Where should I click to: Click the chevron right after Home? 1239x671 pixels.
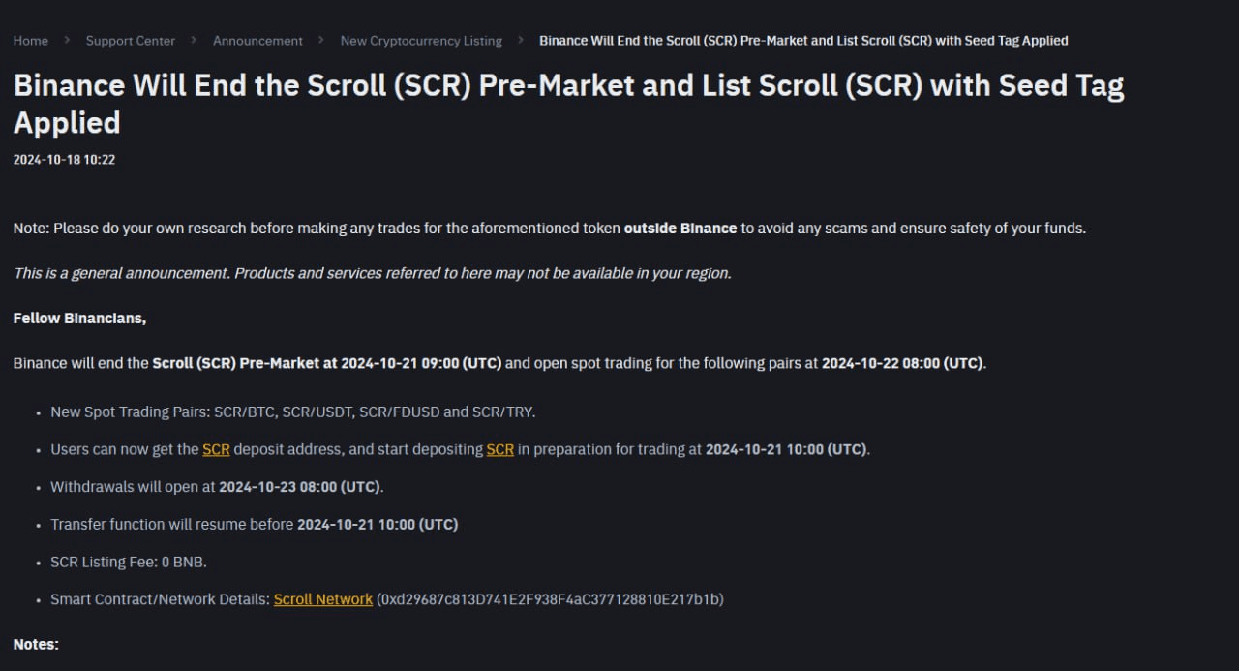tap(68, 40)
